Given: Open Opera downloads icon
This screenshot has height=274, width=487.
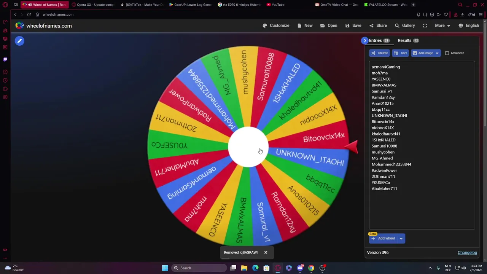Looking at the screenshot, I should (462, 14).
